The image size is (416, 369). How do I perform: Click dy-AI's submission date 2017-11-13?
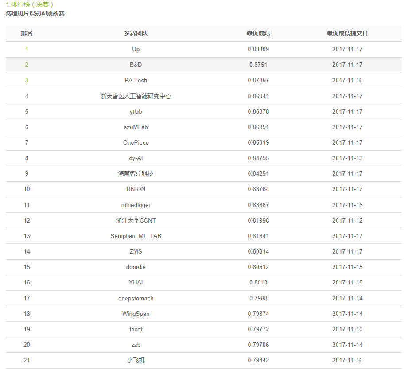click(x=347, y=158)
